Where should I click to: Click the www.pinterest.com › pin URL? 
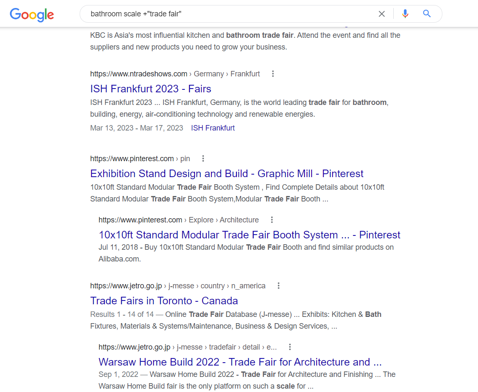[140, 159]
